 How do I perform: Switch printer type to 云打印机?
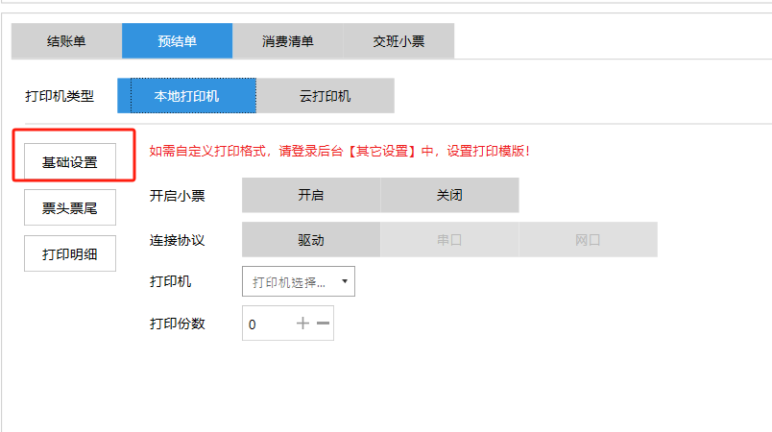[325, 96]
